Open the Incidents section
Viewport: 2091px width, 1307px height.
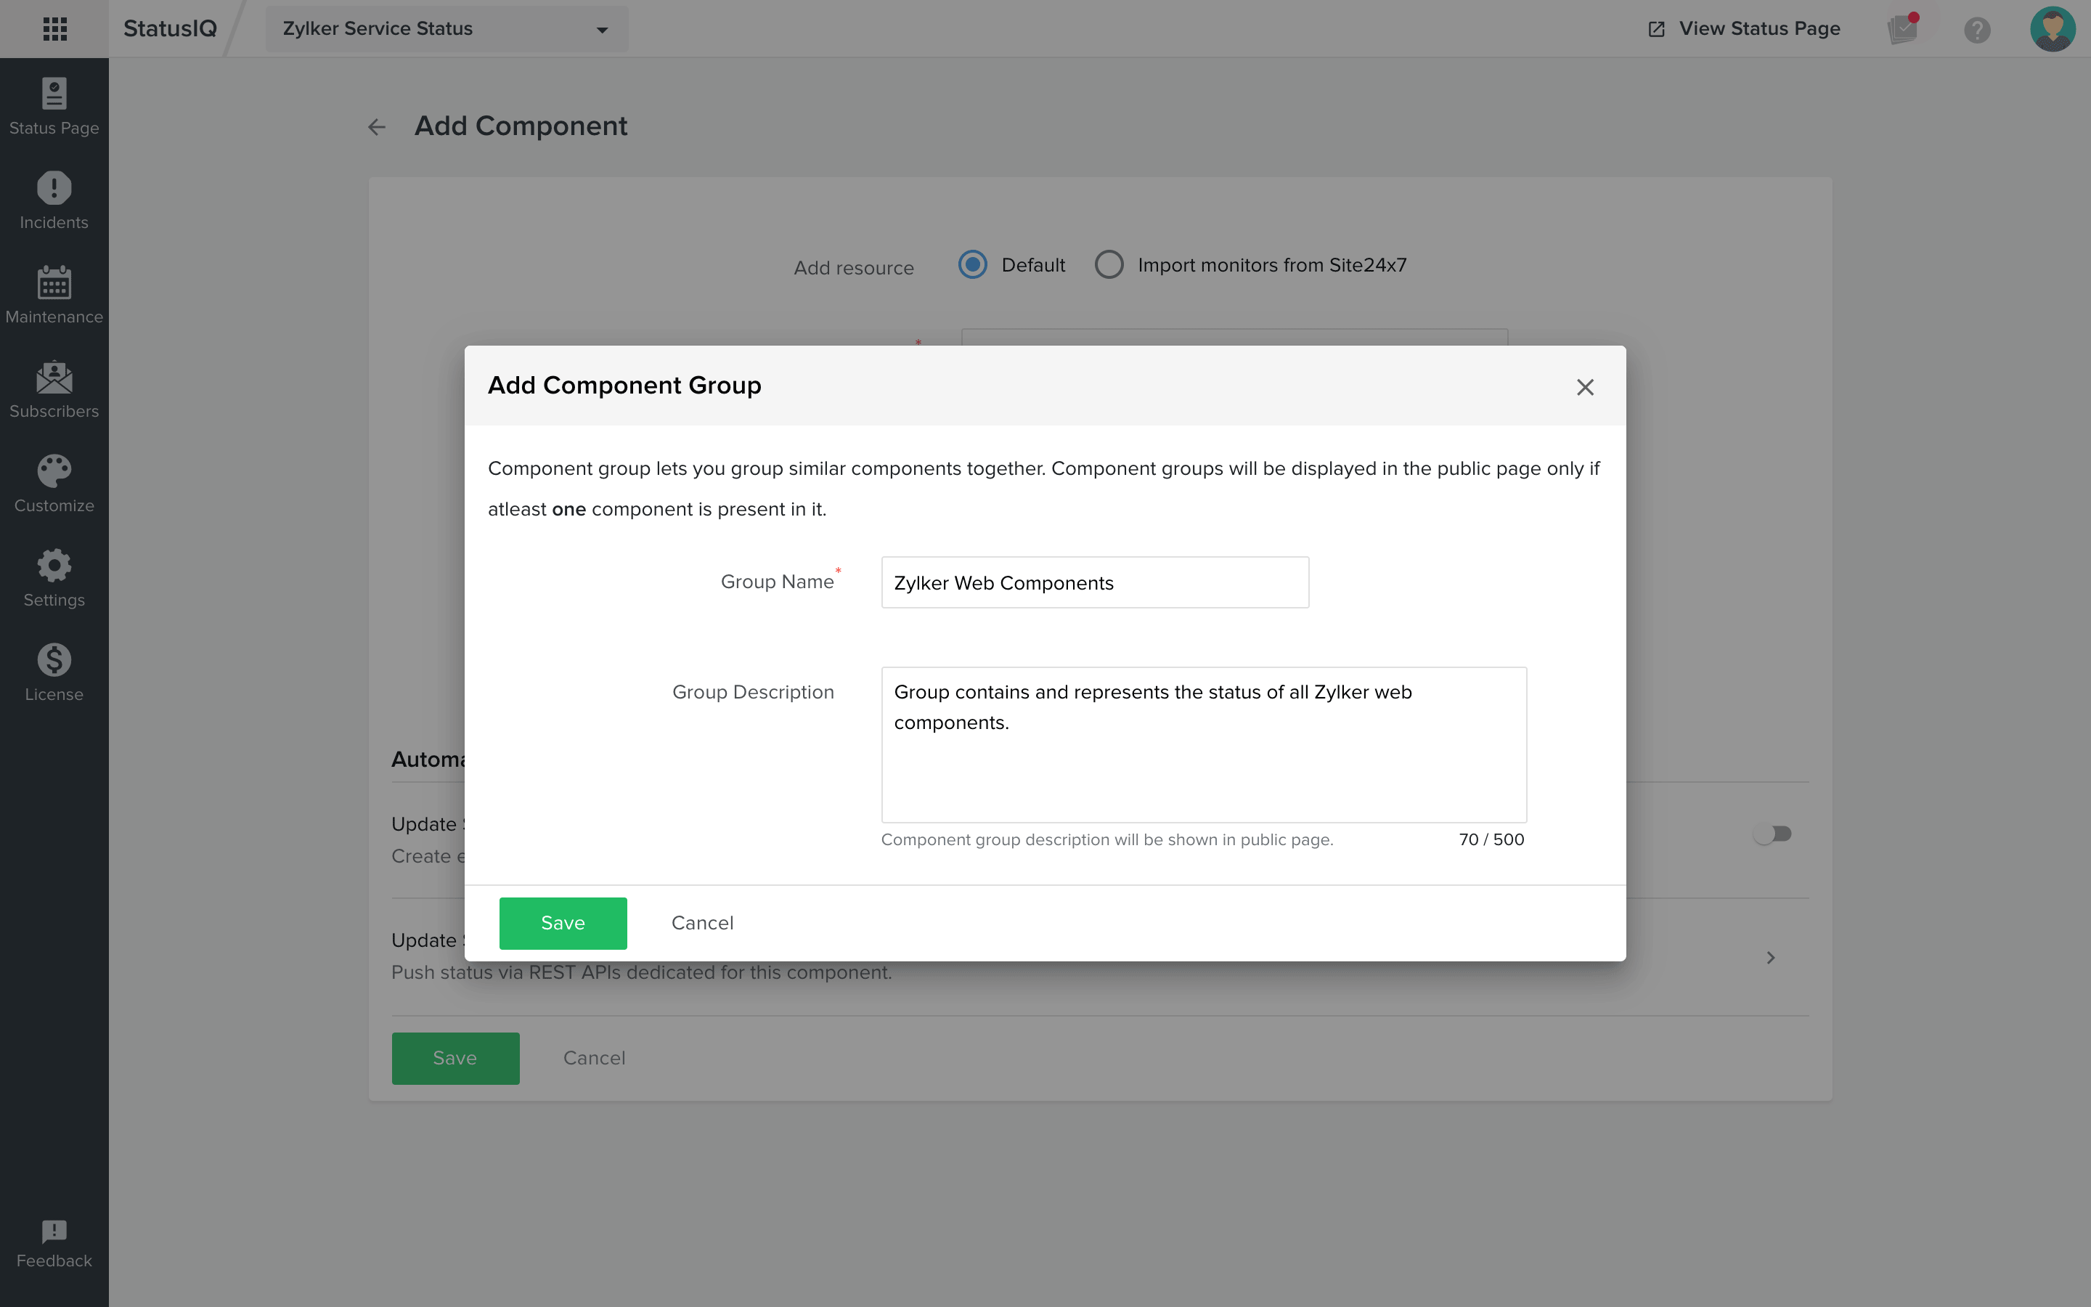(54, 200)
